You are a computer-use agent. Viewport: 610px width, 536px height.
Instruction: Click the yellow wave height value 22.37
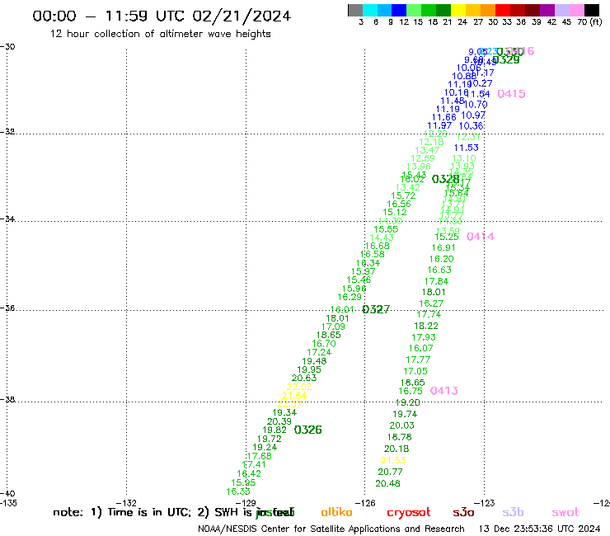click(x=289, y=404)
